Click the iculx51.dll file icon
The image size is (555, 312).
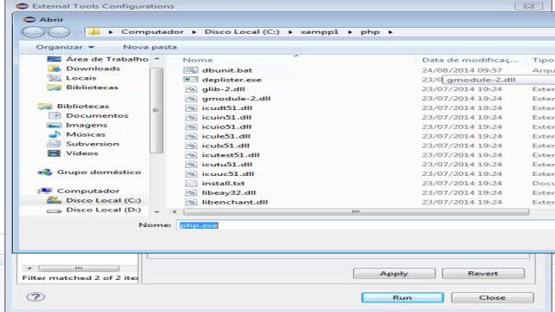[x=191, y=146]
